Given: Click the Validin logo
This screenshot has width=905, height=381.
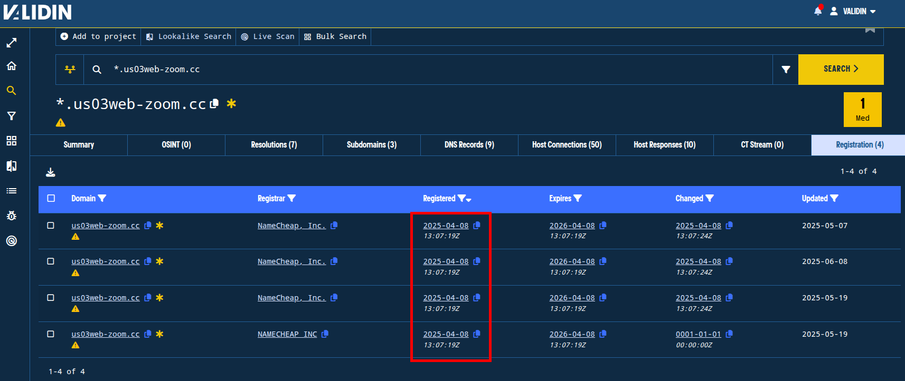Looking at the screenshot, I should point(37,12).
